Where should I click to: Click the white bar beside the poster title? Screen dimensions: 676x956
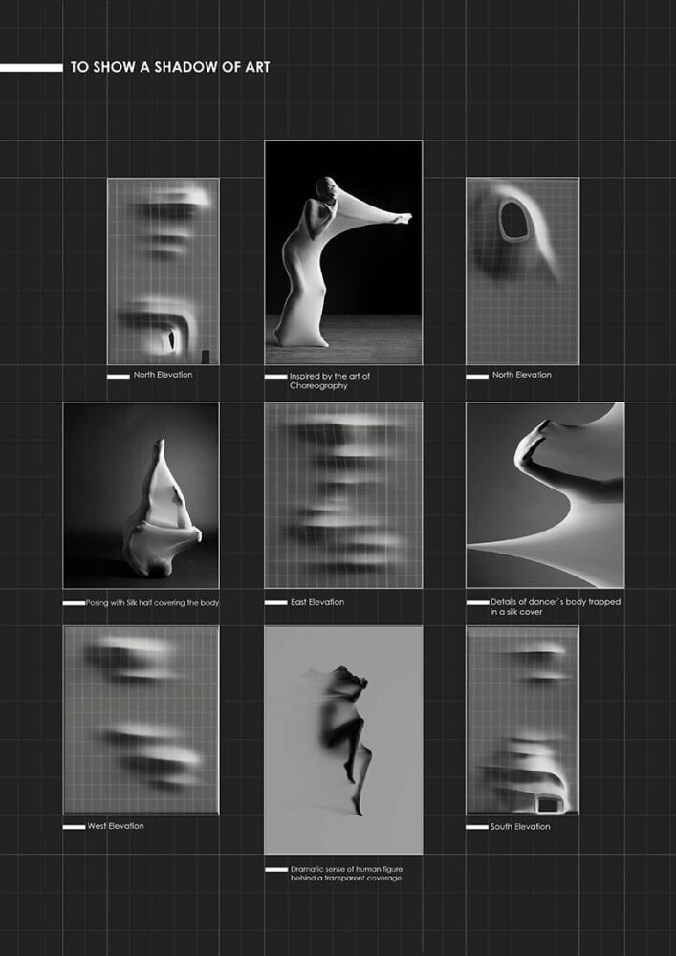click(32, 67)
